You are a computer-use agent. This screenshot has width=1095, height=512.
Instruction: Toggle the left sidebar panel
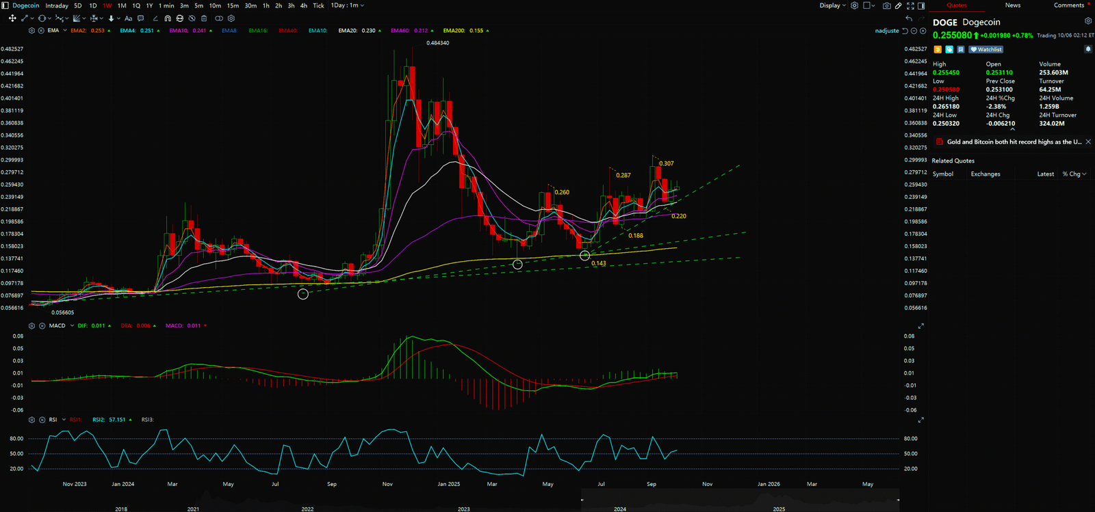(5, 5)
